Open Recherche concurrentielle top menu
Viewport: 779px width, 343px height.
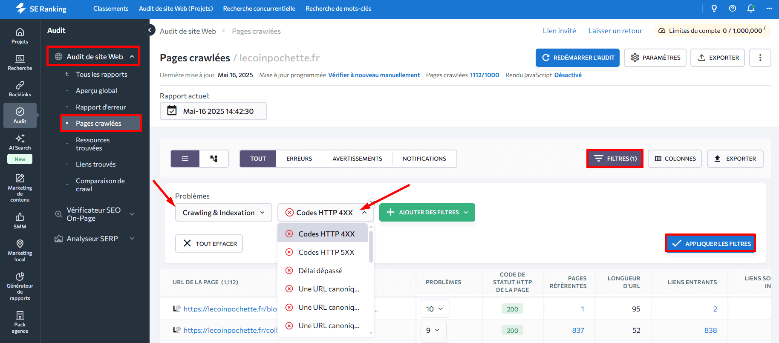(x=259, y=9)
